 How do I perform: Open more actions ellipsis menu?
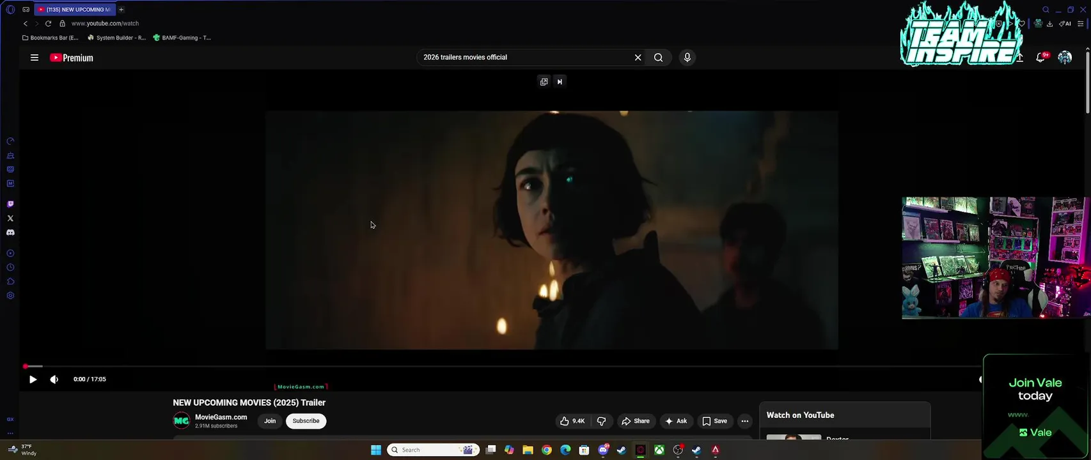click(744, 421)
